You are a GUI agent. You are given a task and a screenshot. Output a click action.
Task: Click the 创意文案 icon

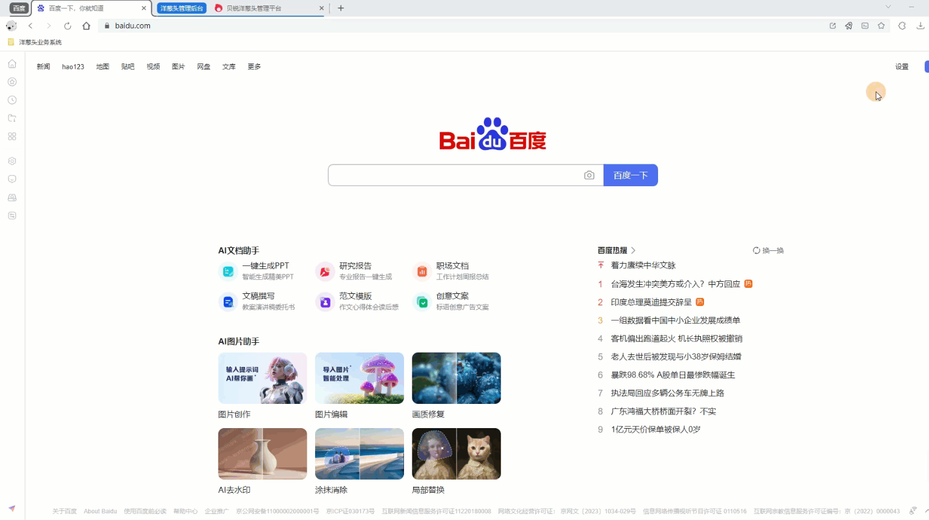[x=422, y=302]
